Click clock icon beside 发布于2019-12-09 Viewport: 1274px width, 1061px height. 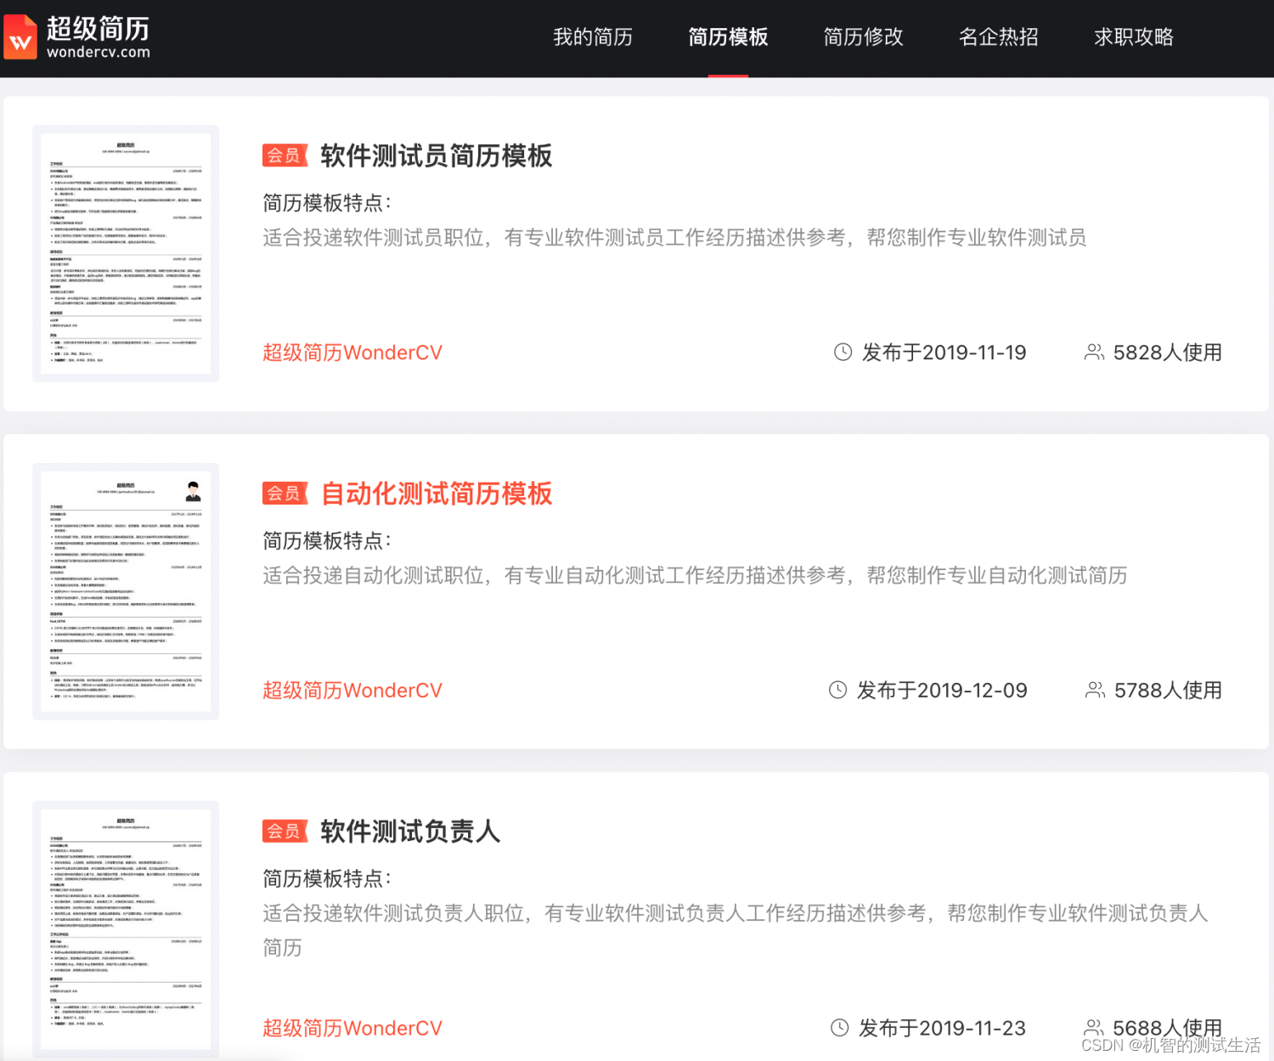click(837, 690)
